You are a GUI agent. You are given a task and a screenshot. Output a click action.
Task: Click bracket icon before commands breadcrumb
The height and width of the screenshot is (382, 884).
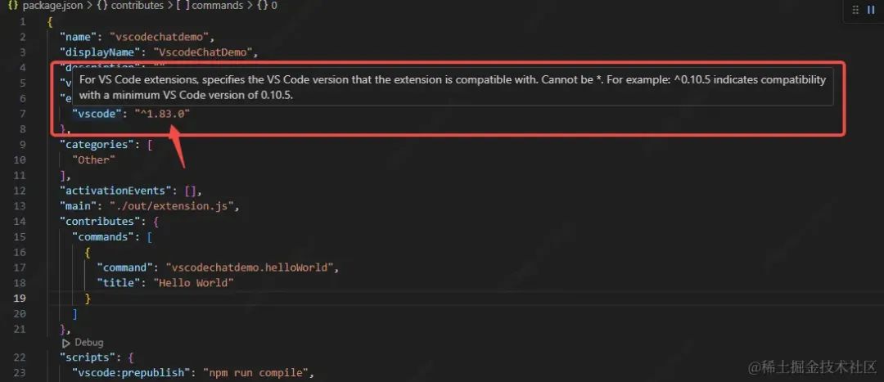183,7
